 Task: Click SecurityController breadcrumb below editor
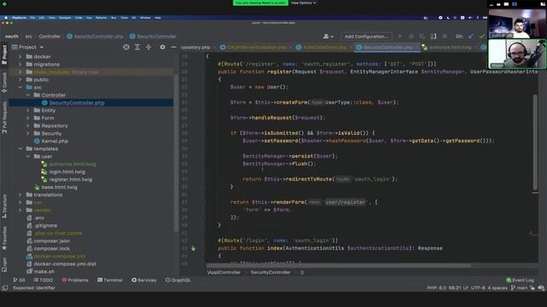coord(270,272)
